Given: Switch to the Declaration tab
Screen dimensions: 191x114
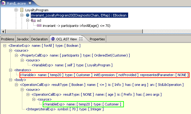Looking at the screenshot, I should pyautogui.click(x=39, y=39).
